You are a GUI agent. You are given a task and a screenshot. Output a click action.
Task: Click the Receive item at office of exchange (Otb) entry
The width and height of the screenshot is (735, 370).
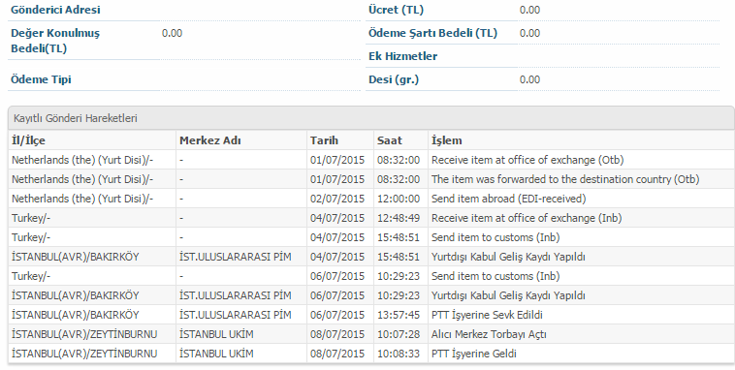pyautogui.click(x=527, y=160)
